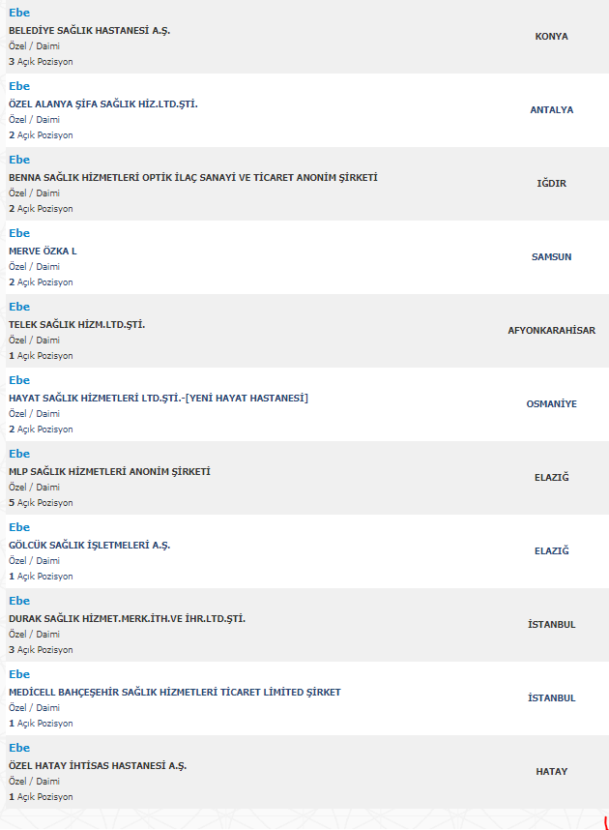Select ÖZEL ALANYA ŞİFA SAĞLIK company name
The image size is (609, 830).
click(x=102, y=104)
